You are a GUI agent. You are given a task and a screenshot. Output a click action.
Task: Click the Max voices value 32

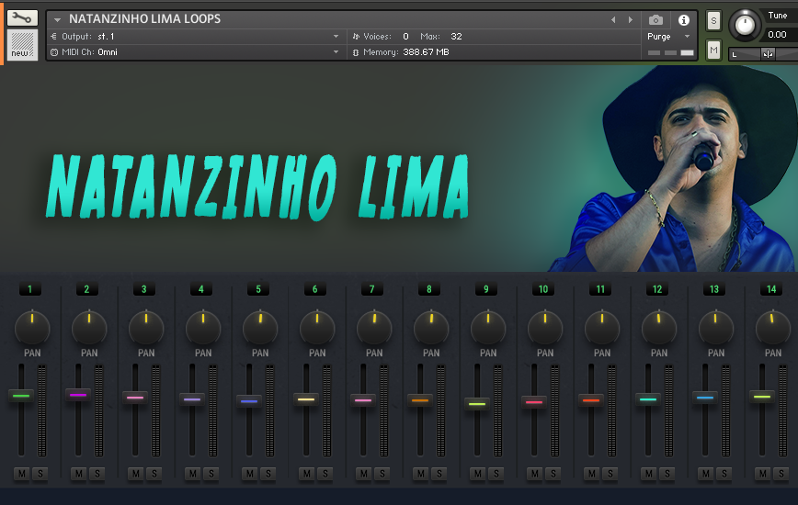[x=456, y=37]
